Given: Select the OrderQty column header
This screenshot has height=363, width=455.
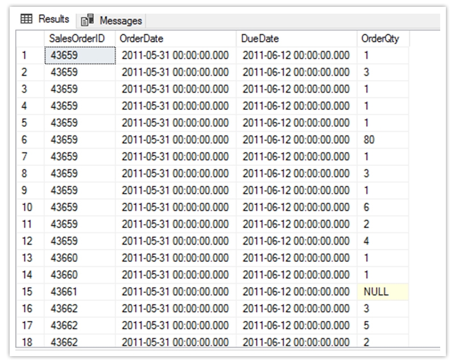Looking at the screenshot, I should click(383, 38).
